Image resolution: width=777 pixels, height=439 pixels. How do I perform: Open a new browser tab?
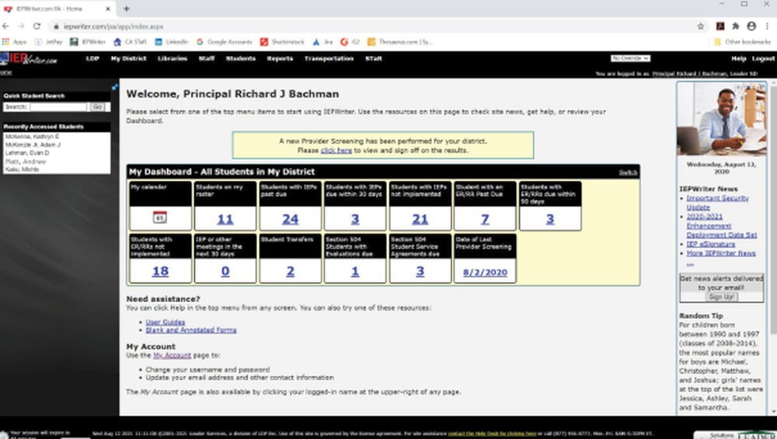pos(127,9)
